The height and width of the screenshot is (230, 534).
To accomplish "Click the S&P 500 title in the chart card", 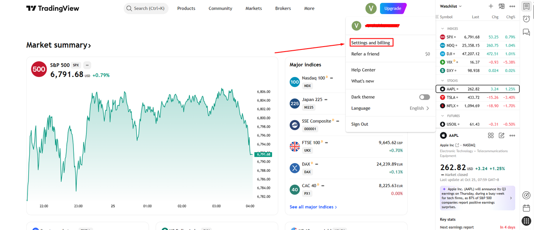I will coord(60,65).
